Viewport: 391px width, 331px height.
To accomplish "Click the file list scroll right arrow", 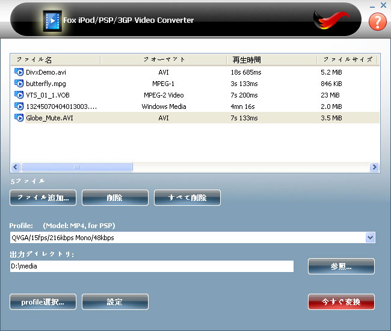I will (x=374, y=167).
